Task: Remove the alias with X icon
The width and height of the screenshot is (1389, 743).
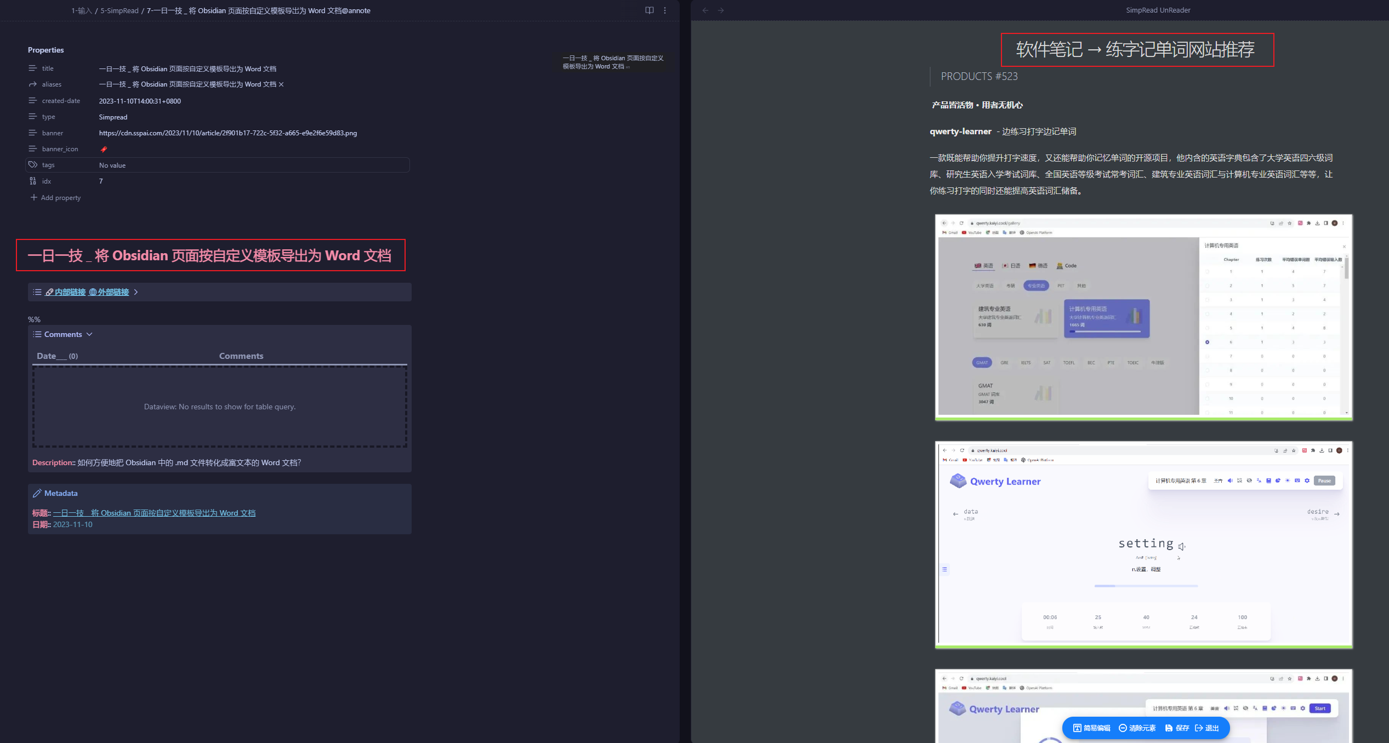Action: [281, 84]
